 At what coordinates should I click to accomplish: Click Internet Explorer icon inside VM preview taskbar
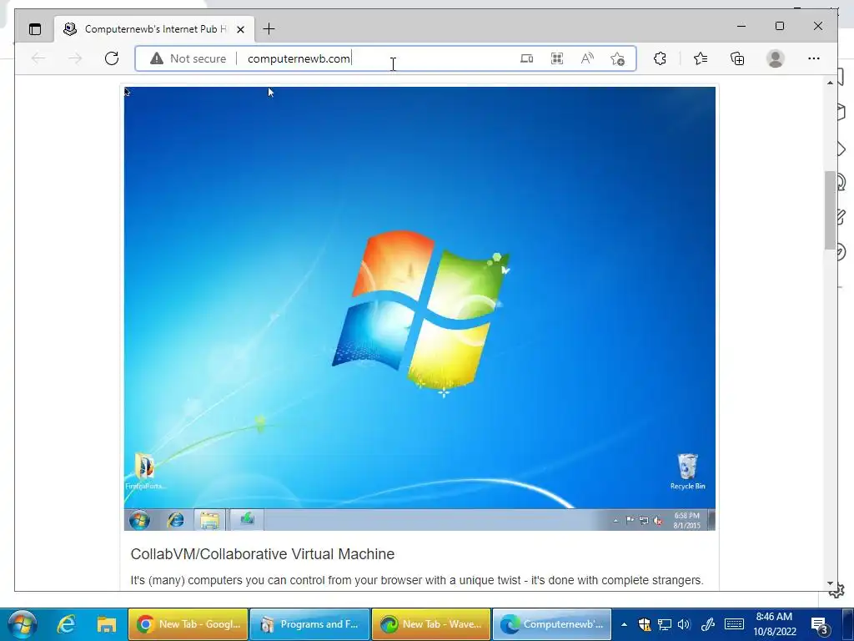[x=175, y=520]
